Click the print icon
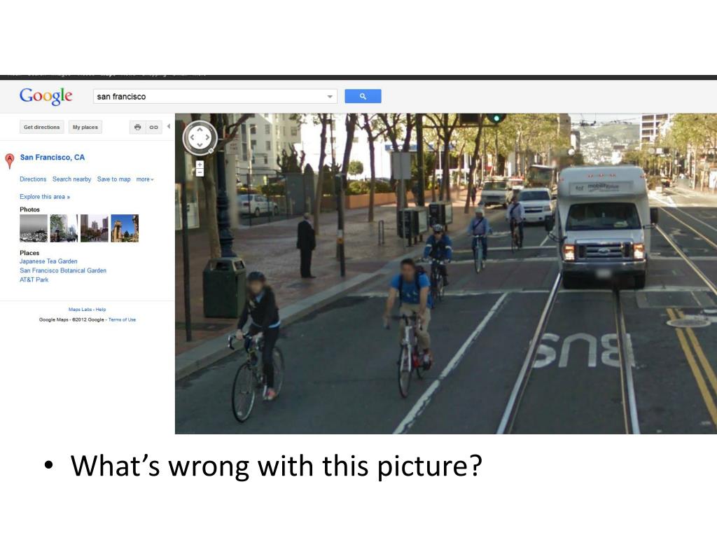 tap(138, 127)
